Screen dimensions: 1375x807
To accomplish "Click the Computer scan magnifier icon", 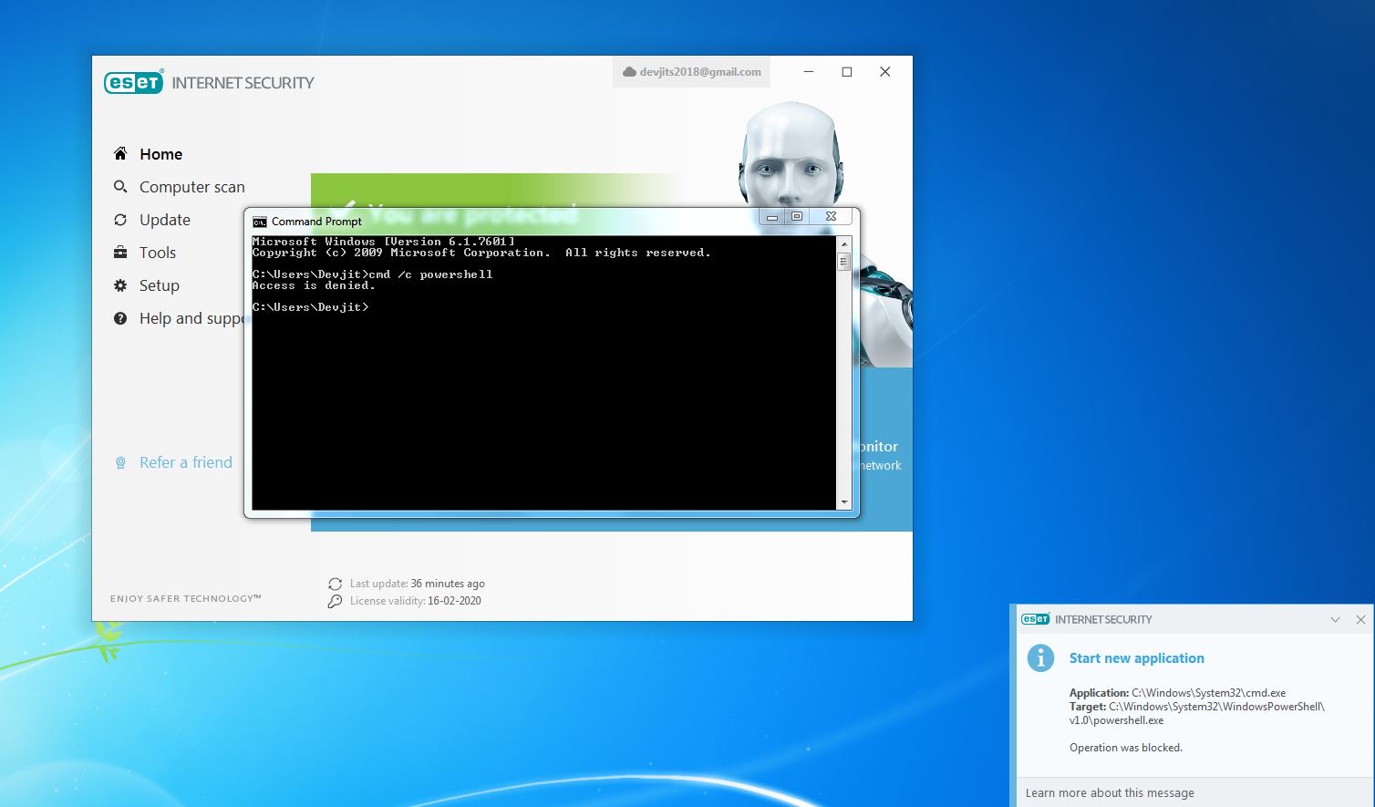I will tap(120, 186).
